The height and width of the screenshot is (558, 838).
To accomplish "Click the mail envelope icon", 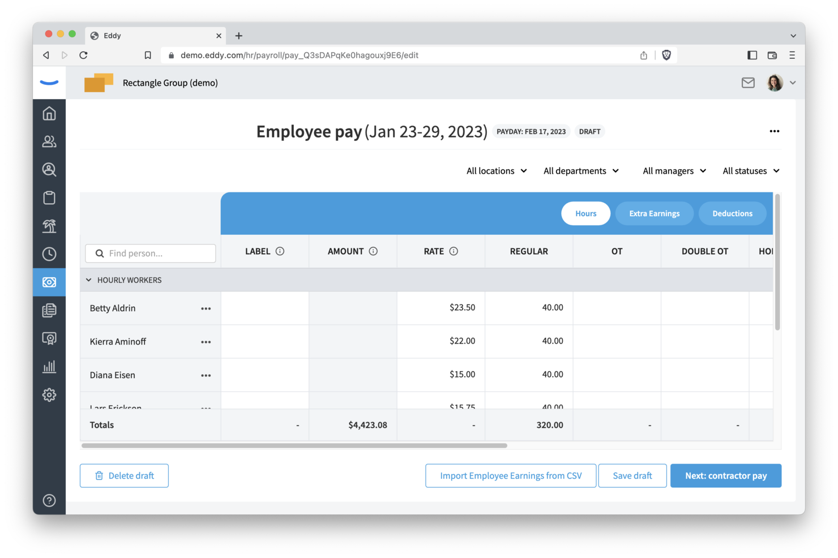I will pyautogui.click(x=748, y=83).
